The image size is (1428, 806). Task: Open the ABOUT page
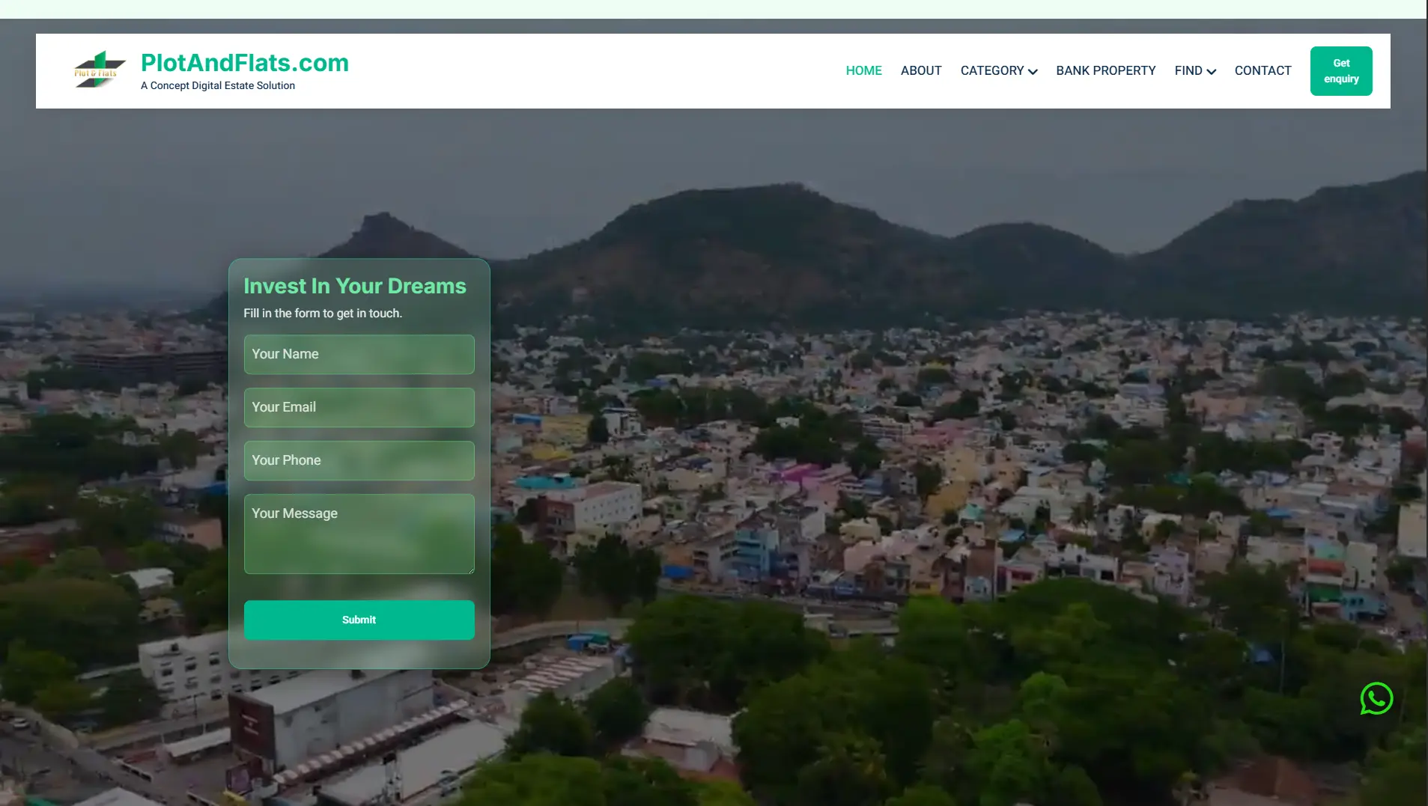921,70
